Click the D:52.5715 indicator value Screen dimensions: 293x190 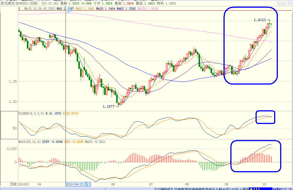[70, 113]
